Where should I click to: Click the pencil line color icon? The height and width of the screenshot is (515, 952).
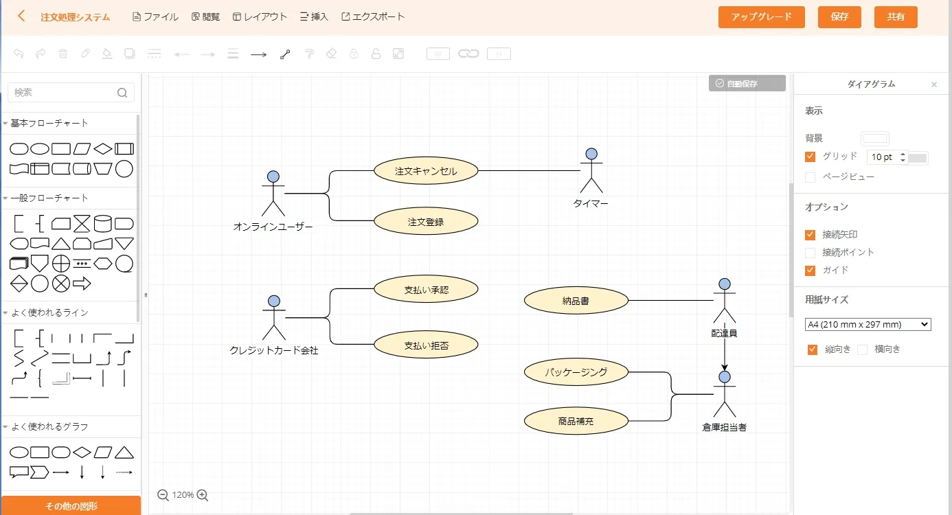85,54
